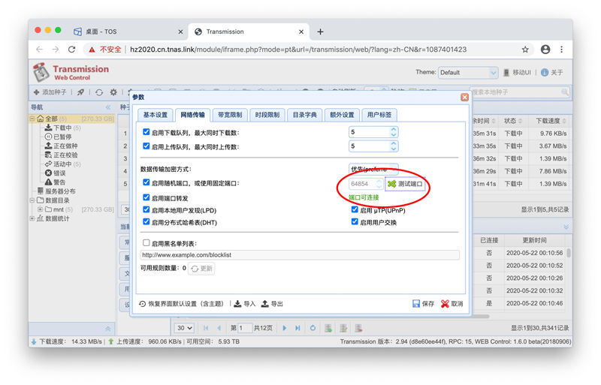Jump to last page in pagination bar
This screenshot has height=385, width=601.
297,328
